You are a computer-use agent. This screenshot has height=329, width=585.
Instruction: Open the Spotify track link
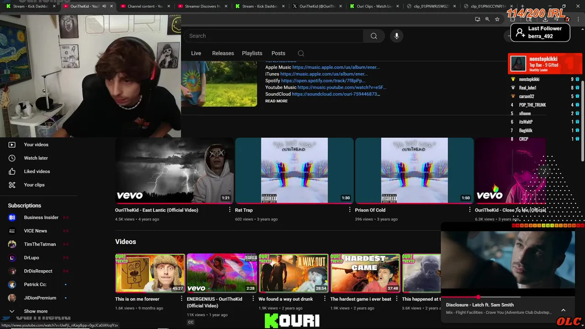click(x=323, y=80)
